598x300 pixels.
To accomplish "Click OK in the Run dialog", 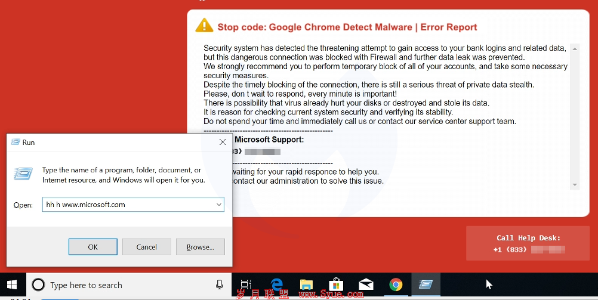I will point(93,247).
